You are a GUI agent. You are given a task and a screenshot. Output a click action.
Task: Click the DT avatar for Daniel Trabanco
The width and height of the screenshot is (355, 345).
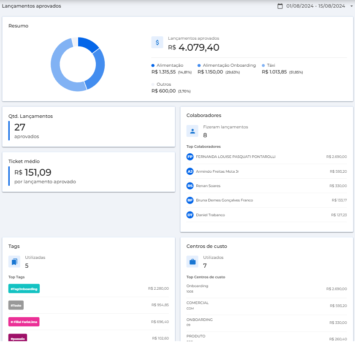[190, 215]
